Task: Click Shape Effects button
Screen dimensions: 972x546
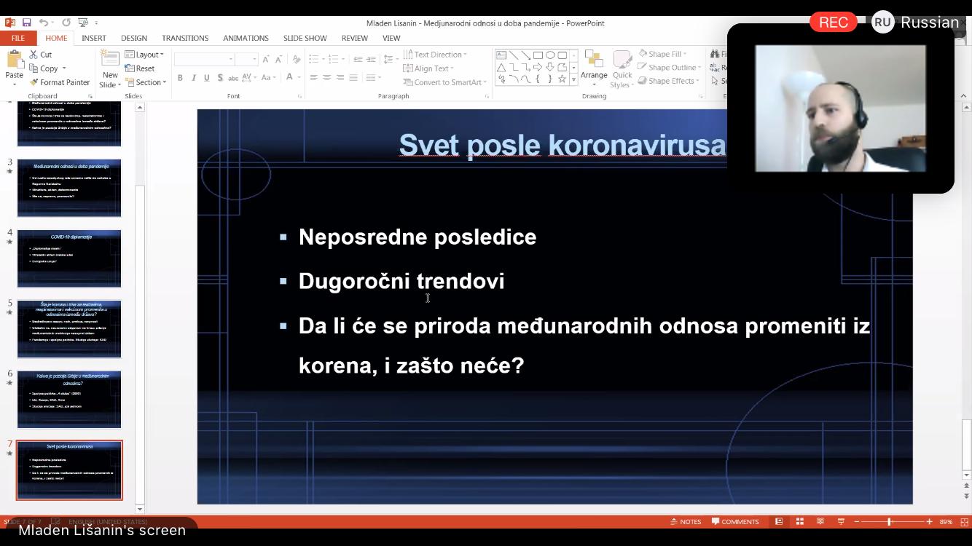Action: click(x=669, y=81)
